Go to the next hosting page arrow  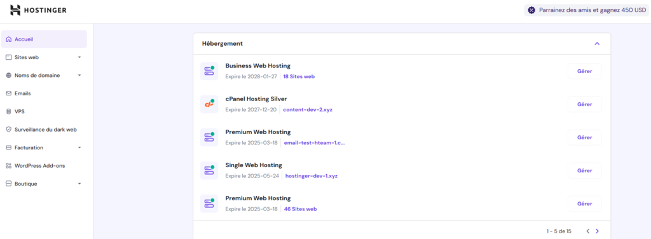[x=598, y=231]
